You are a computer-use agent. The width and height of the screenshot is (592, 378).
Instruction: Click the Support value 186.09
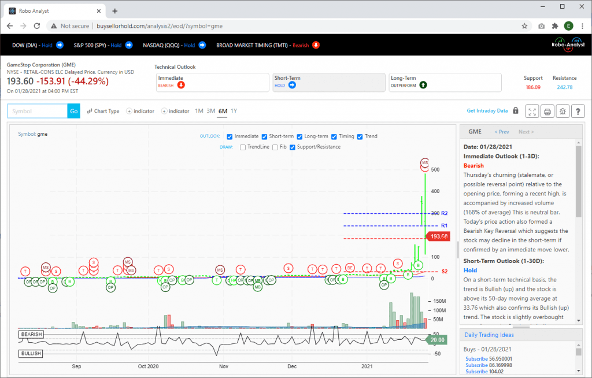point(532,87)
